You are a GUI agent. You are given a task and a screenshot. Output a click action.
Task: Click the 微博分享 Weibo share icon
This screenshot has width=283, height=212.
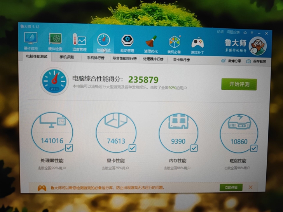coord(223,61)
